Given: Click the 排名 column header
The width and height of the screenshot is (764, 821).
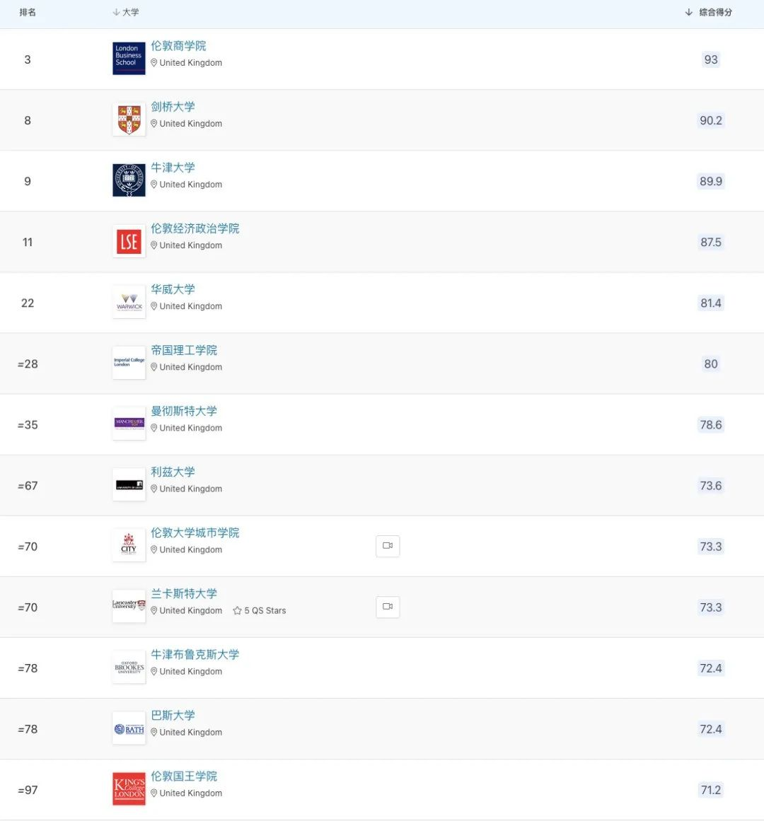Looking at the screenshot, I should pyautogui.click(x=28, y=12).
